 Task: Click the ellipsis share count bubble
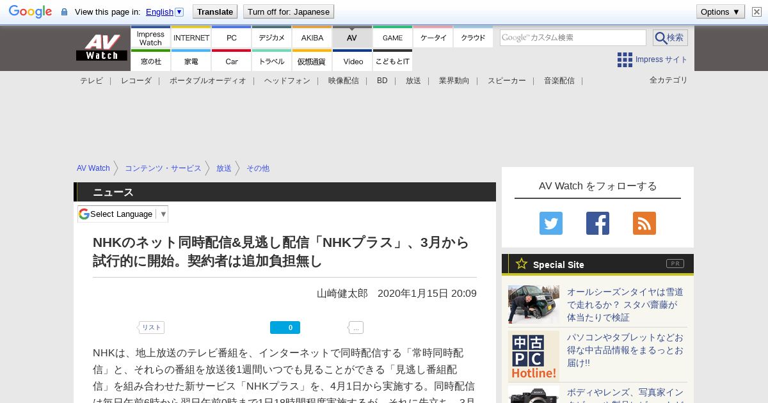coord(356,328)
